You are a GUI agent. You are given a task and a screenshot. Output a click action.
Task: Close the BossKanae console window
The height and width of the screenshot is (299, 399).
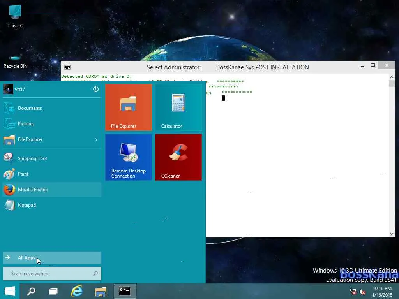(x=387, y=65)
